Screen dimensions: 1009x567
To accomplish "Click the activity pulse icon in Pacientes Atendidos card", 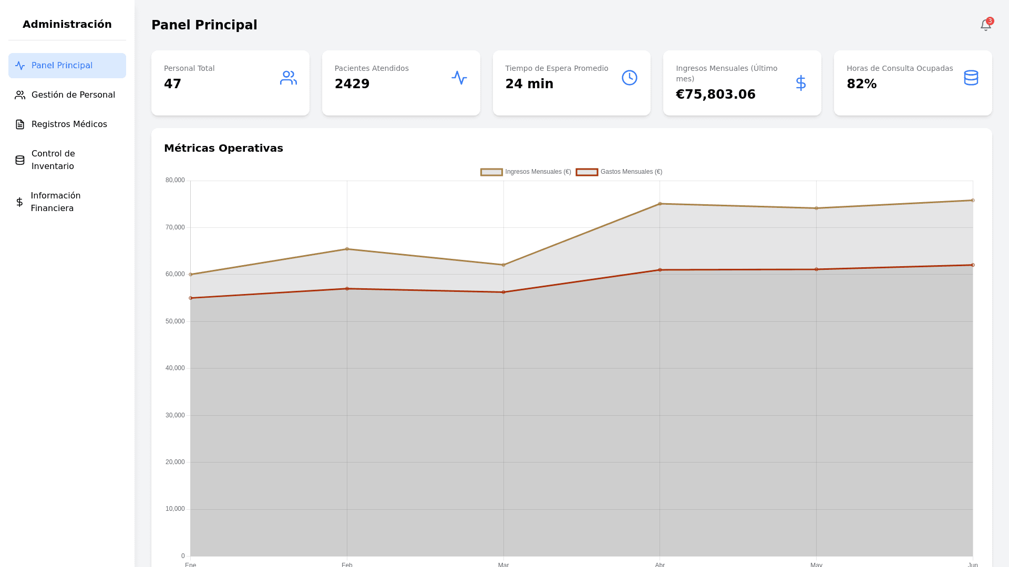I will point(459,78).
